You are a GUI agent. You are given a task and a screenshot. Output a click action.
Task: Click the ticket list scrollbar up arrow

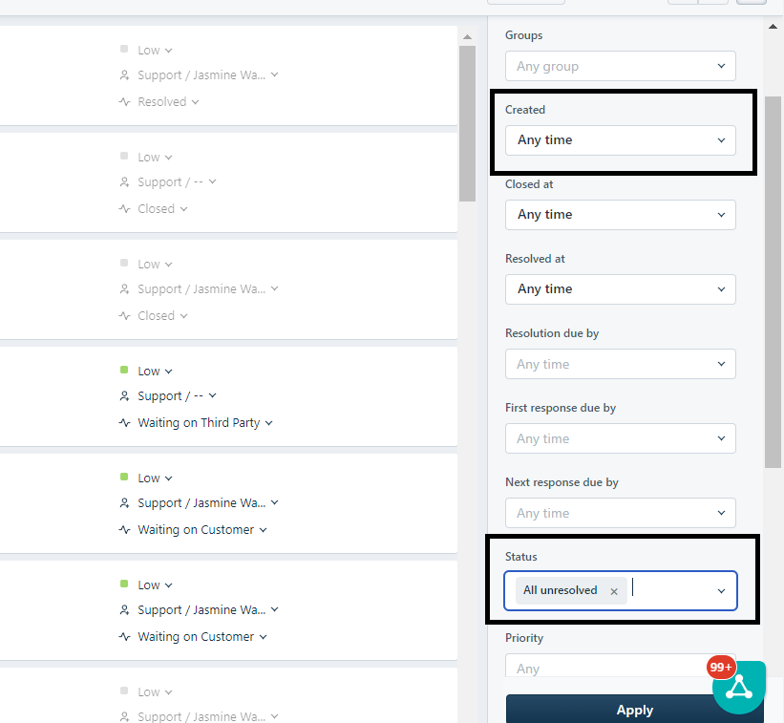coord(468,37)
